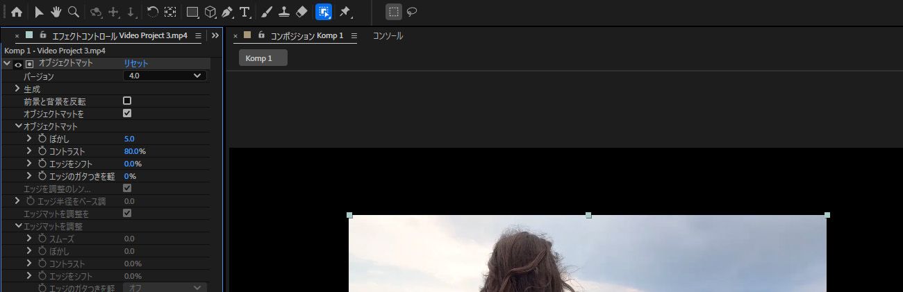The height and width of the screenshot is (292, 903).
Task: Show hidden panels with the double chevron
Action: (x=215, y=35)
